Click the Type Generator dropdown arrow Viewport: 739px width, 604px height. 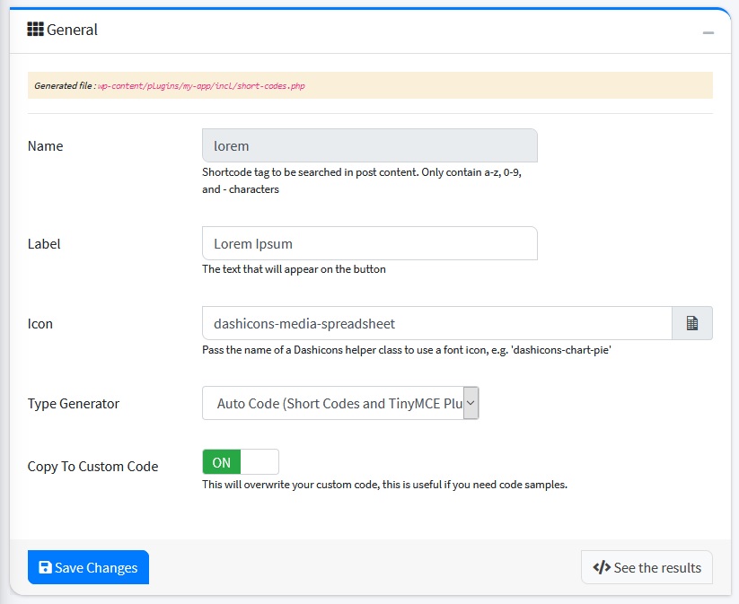click(471, 404)
